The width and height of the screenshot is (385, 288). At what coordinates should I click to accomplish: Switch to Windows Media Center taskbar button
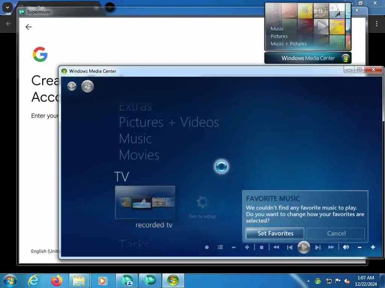pos(173,280)
